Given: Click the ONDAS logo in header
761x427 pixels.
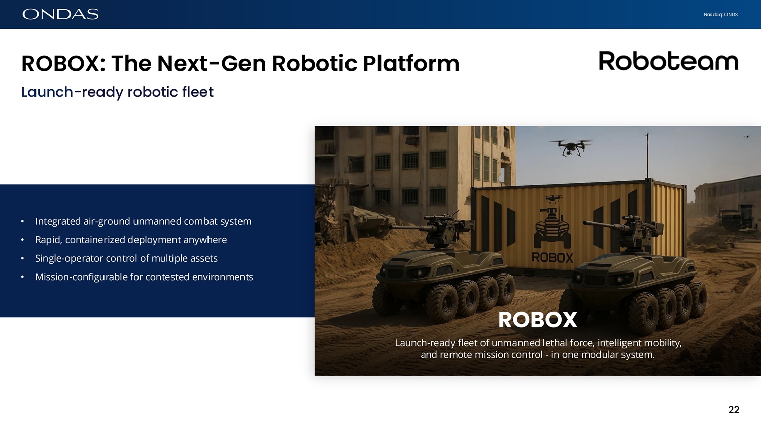Looking at the screenshot, I should (60, 14).
